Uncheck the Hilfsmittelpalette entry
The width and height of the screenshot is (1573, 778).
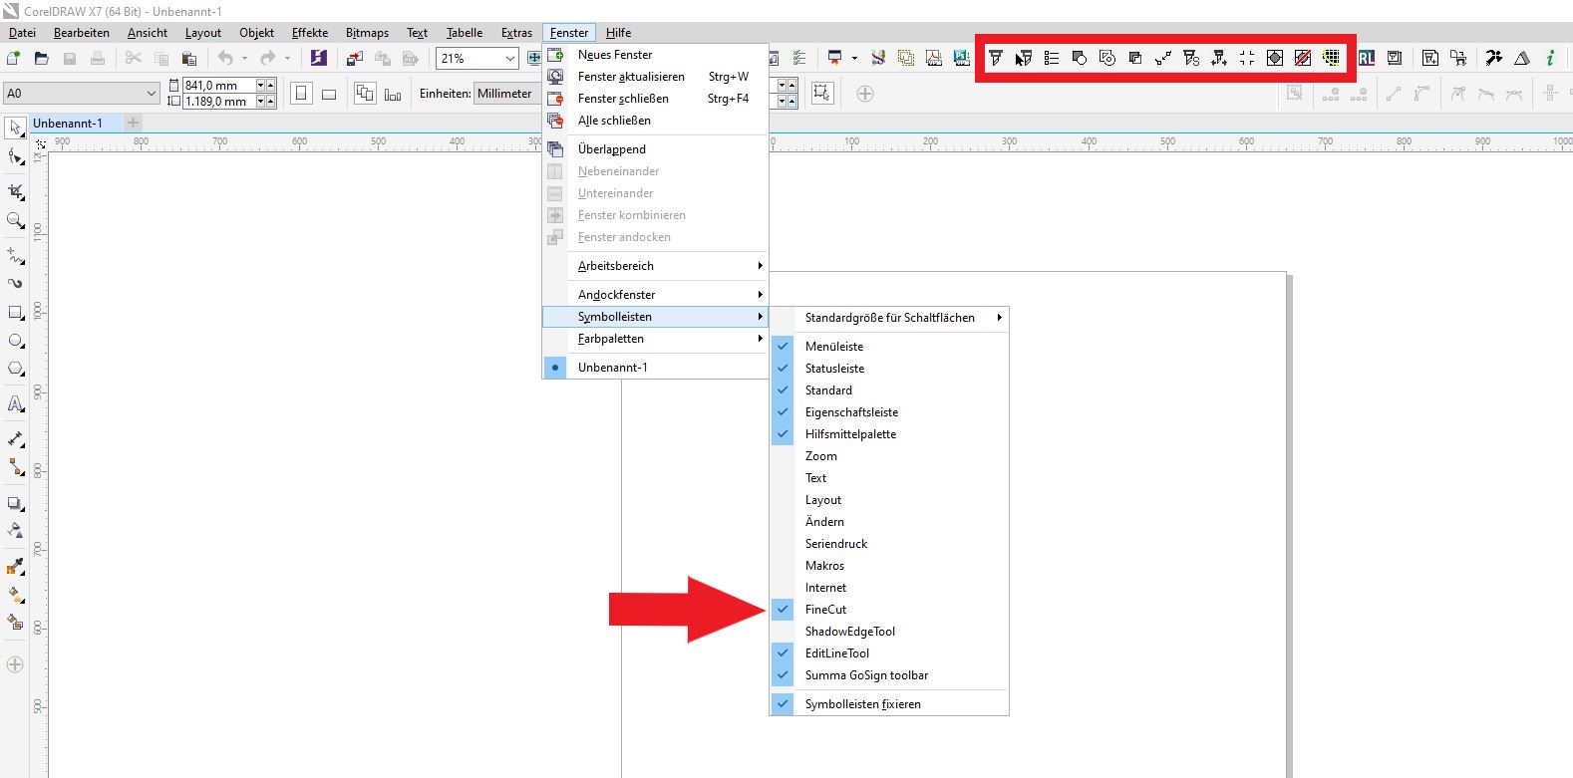(x=850, y=434)
